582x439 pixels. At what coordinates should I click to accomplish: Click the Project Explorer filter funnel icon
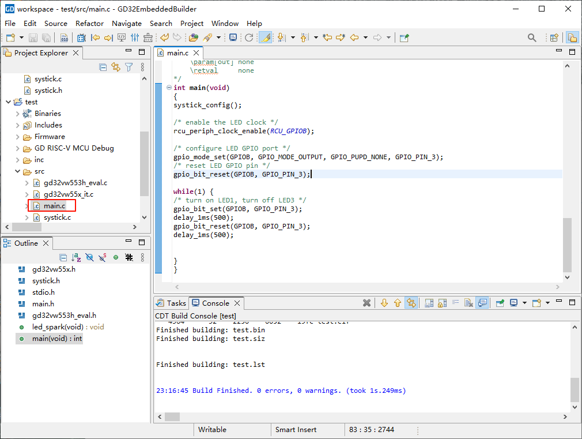pos(129,67)
